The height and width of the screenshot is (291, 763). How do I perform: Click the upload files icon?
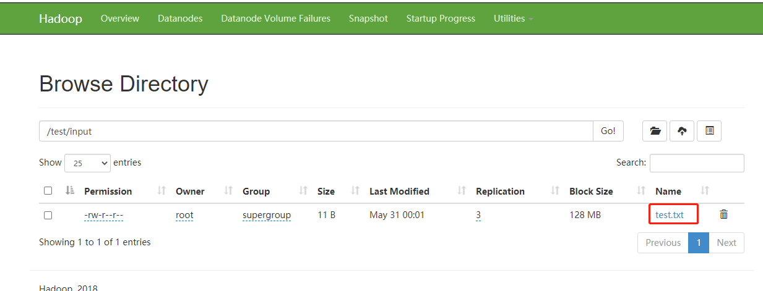[682, 131]
